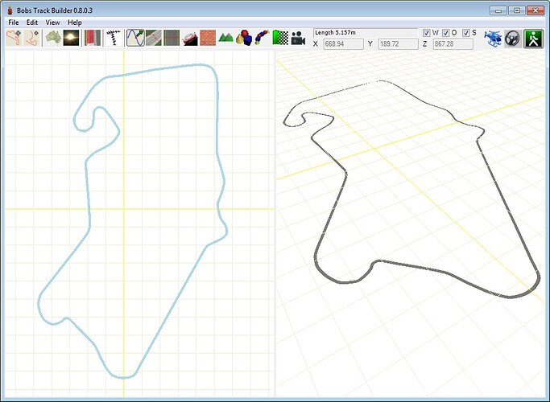The height and width of the screenshot is (402, 550).
Task: Select the red kerb track surface tool
Action: [93, 38]
